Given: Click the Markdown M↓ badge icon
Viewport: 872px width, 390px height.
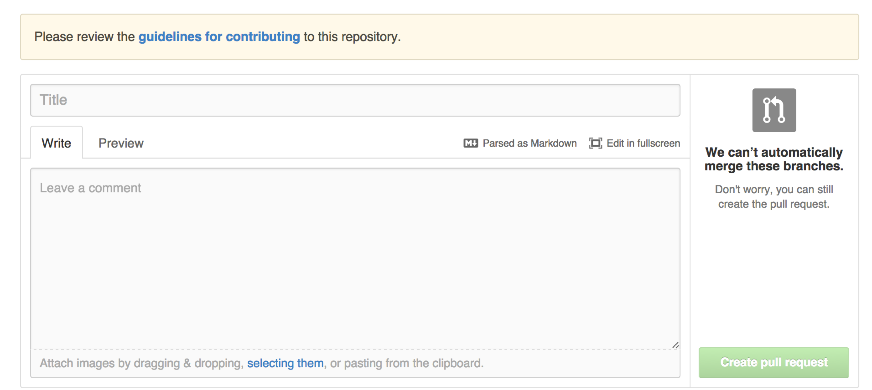Looking at the screenshot, I should (470, 143).
